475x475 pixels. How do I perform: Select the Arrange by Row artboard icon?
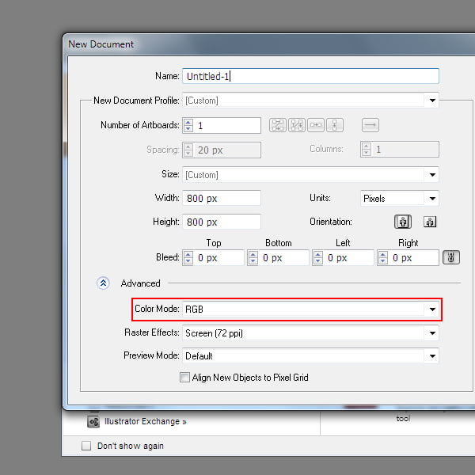pos(316,125)
